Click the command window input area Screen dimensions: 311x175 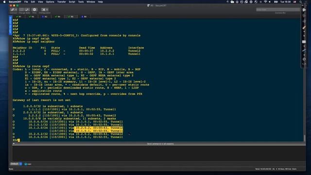[x=159, y=153]
